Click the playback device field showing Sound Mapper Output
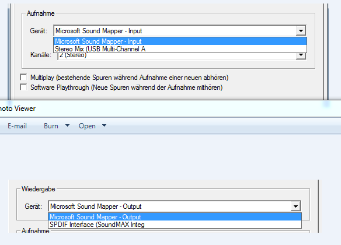Screen dimensions: 341x245 point(175,206)
